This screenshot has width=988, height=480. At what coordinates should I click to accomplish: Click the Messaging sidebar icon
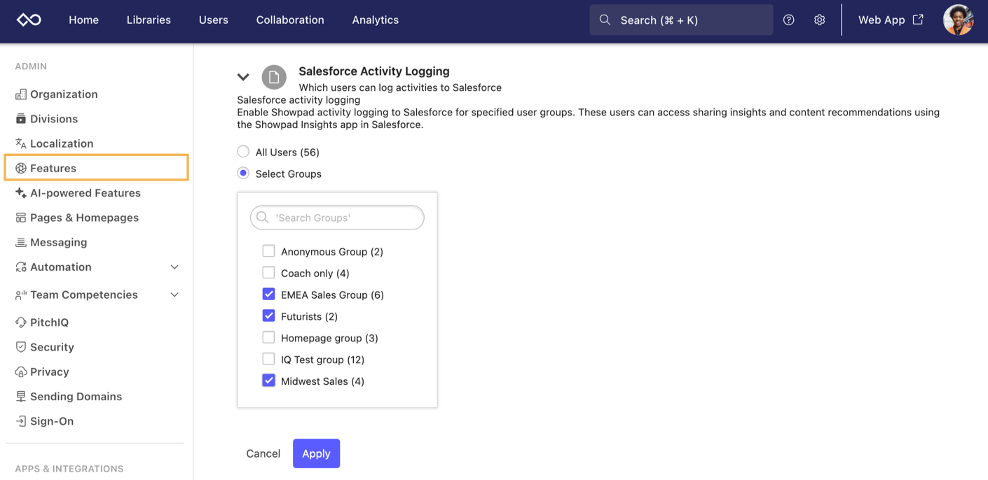21,242
